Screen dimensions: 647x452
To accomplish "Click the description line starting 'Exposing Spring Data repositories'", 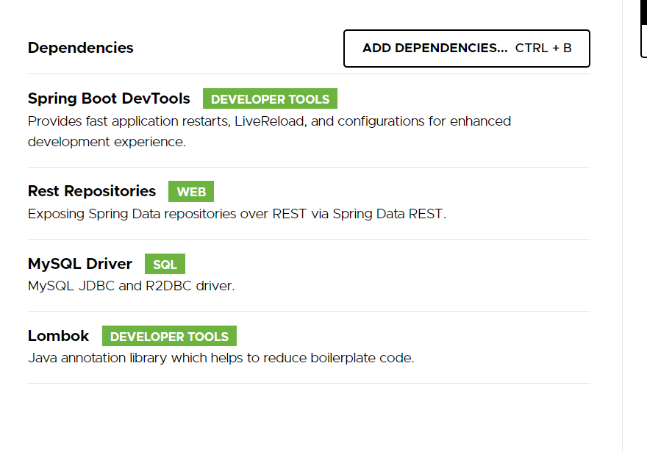I will pos(237,214).
